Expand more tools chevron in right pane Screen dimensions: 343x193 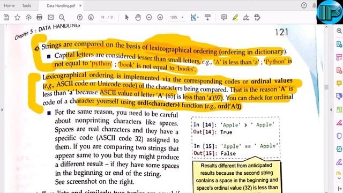click(339, 179)
